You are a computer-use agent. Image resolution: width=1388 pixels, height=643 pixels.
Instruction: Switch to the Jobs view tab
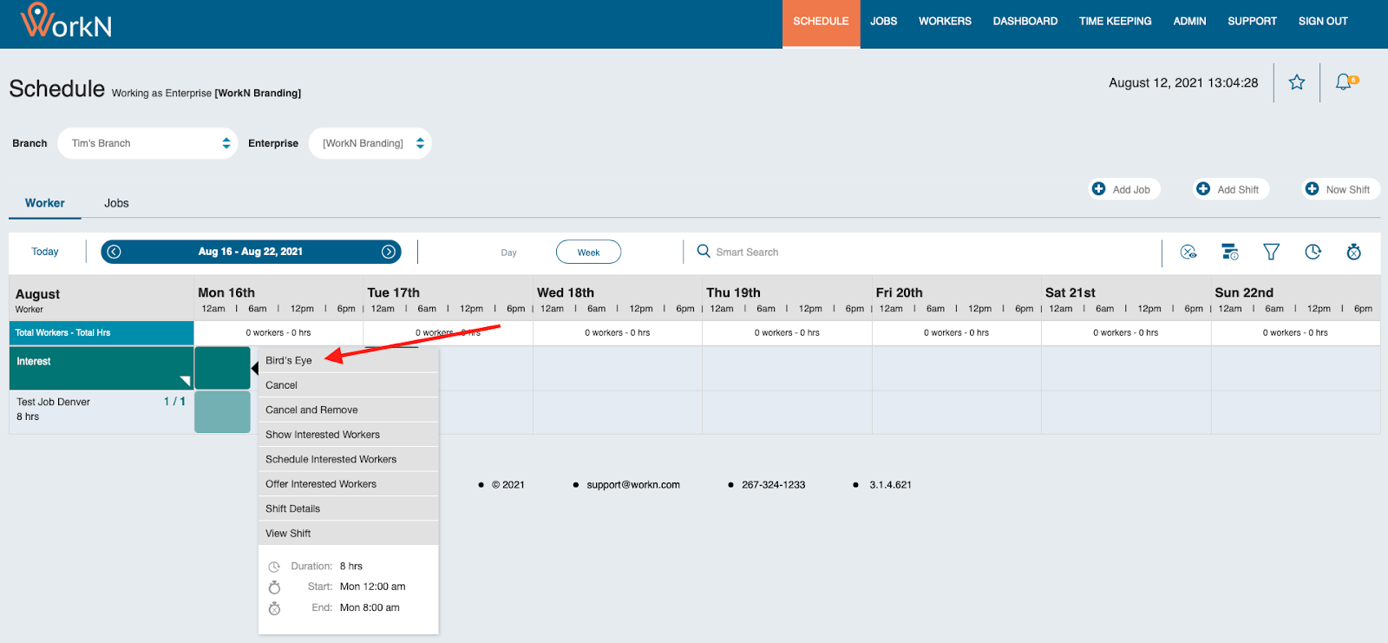click(x=116, y=203)
